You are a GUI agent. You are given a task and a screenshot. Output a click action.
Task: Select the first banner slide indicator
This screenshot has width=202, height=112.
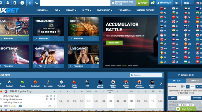click(107, 66)
